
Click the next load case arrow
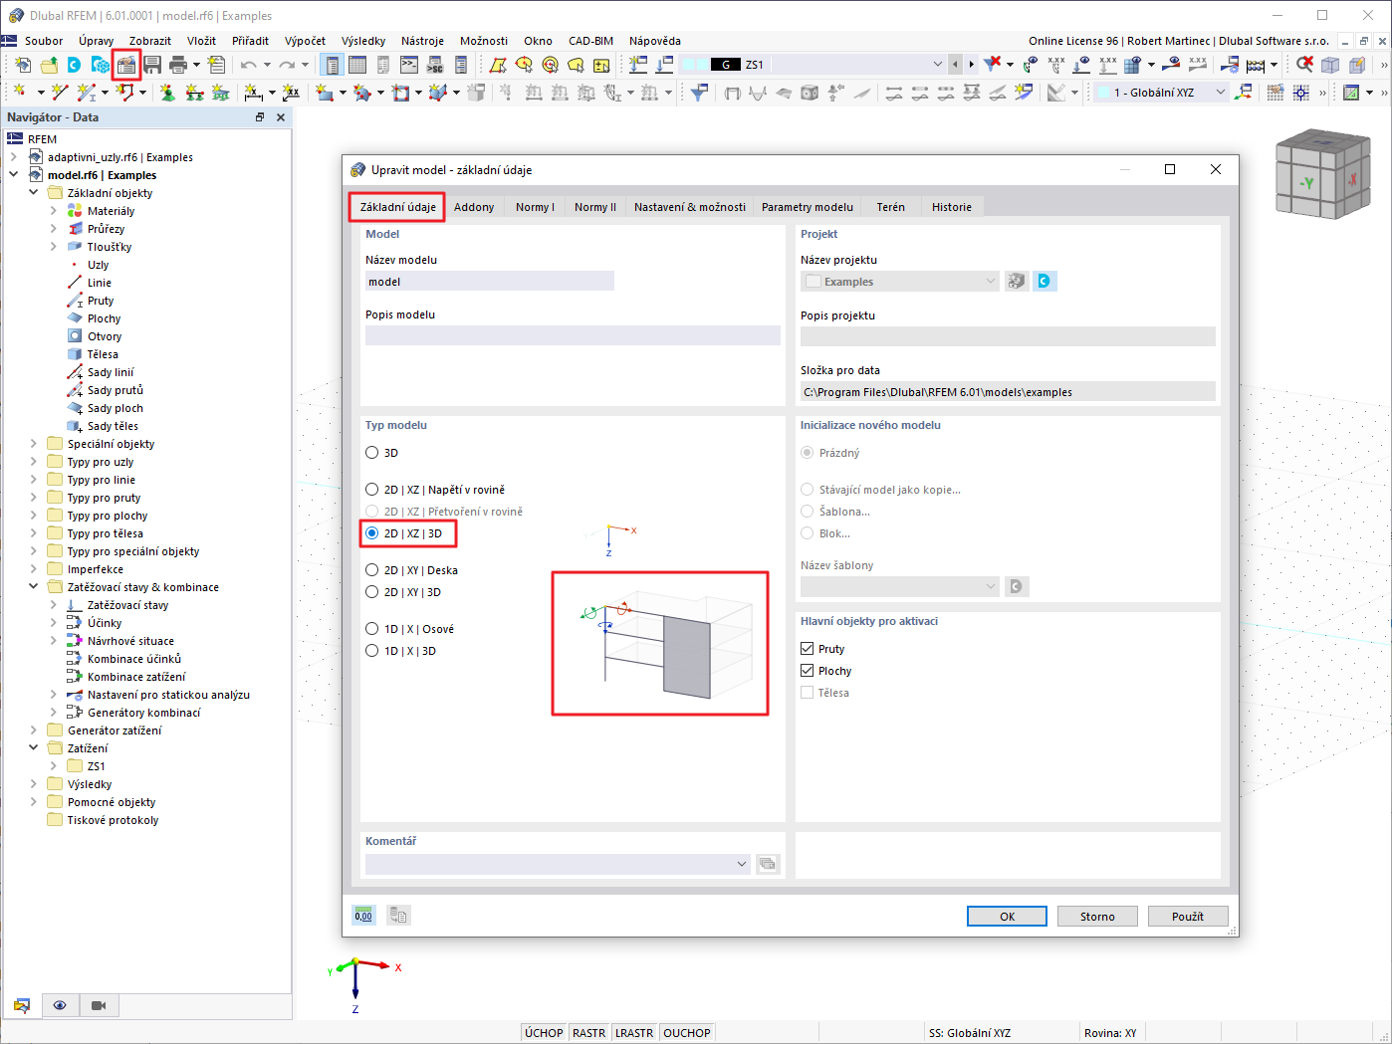coord(972,65)
